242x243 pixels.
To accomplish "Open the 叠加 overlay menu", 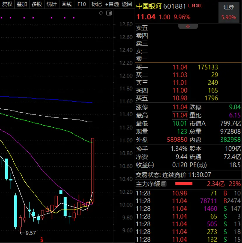I will [22, 4].
